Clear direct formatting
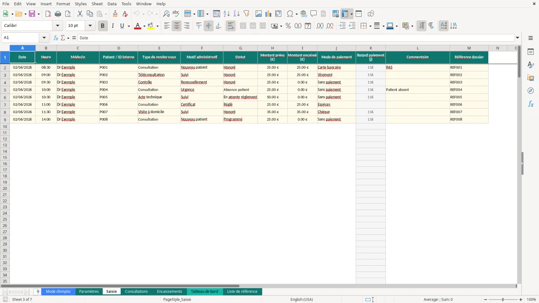Image resolution: width=539 pixels, height=303 pixels. tap(125, 14)
